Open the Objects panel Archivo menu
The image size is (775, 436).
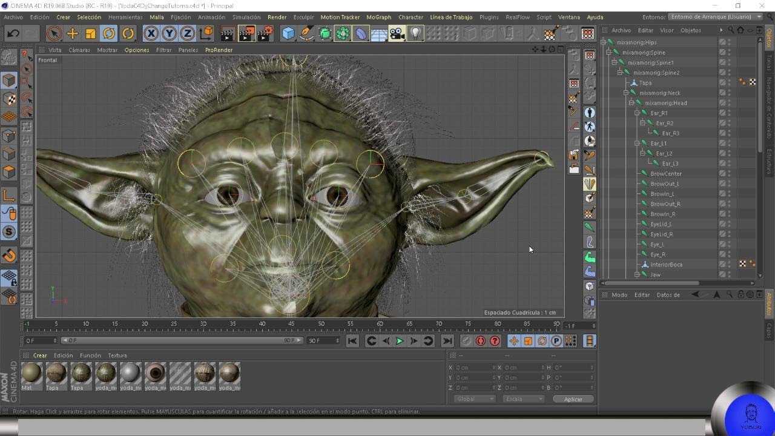point(621,30)
